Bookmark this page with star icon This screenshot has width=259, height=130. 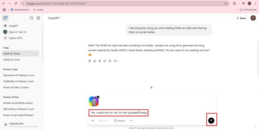point(226,4)
